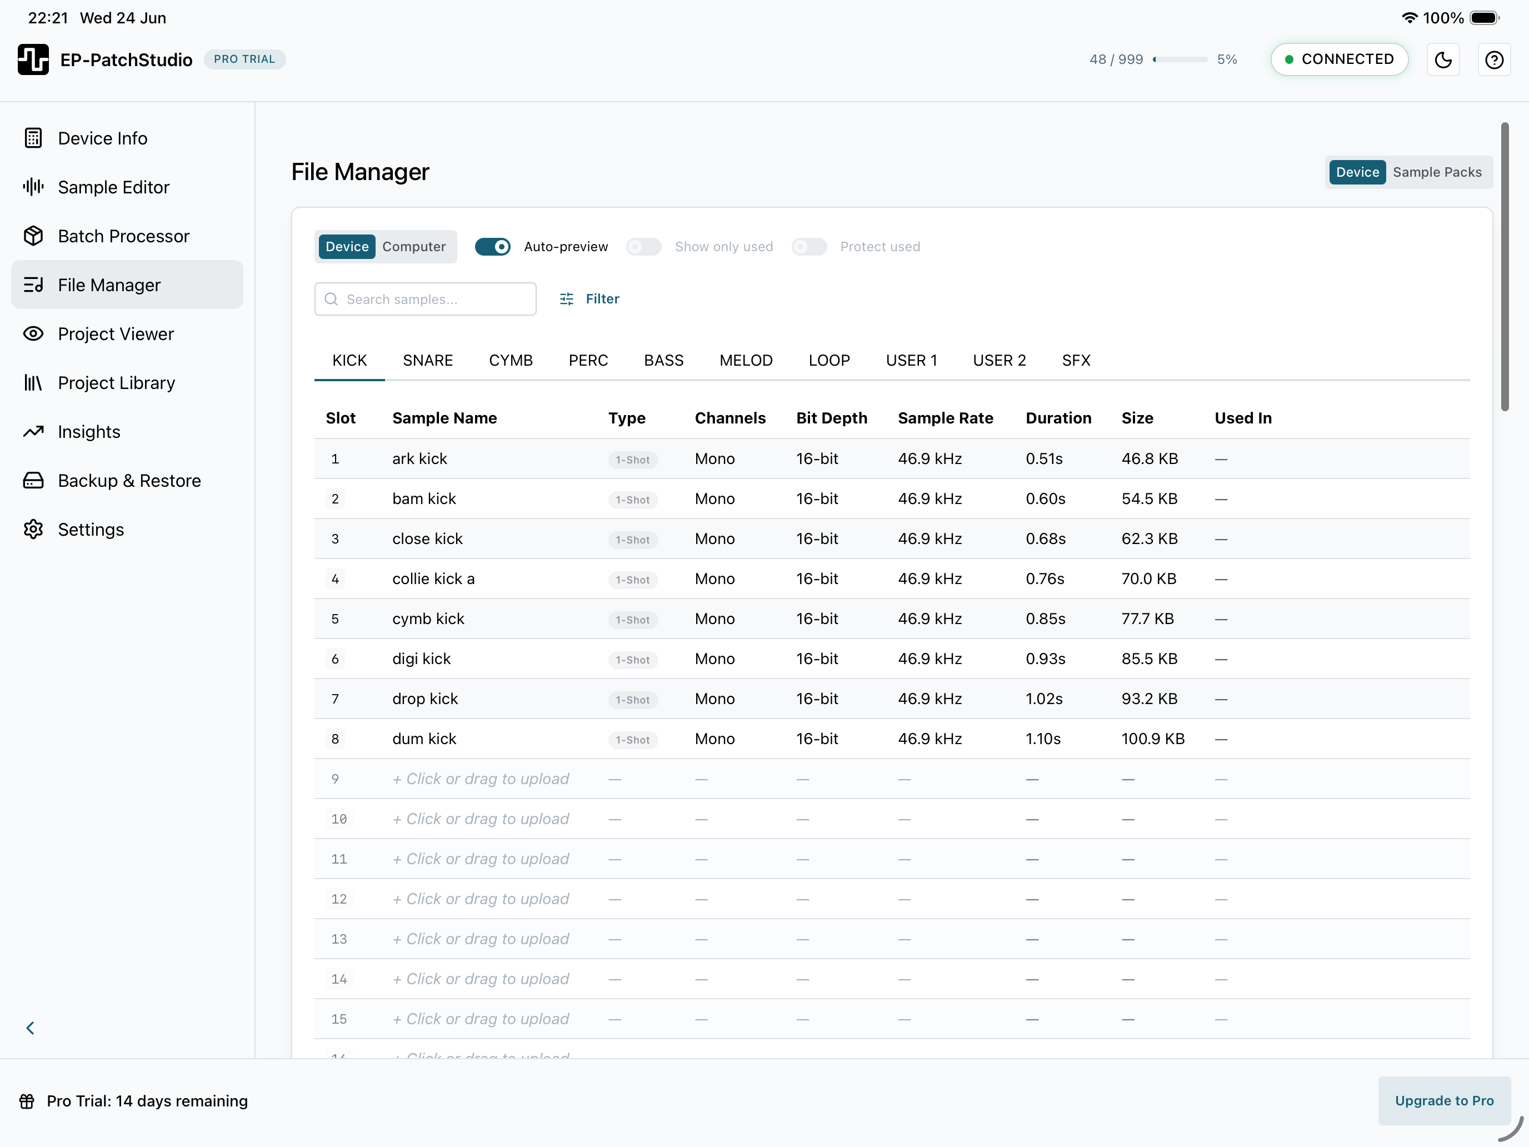This screenshot has width=1529, height=1147.
Task: Open the USER 1 tab
Action: click(x=912, y=360)
